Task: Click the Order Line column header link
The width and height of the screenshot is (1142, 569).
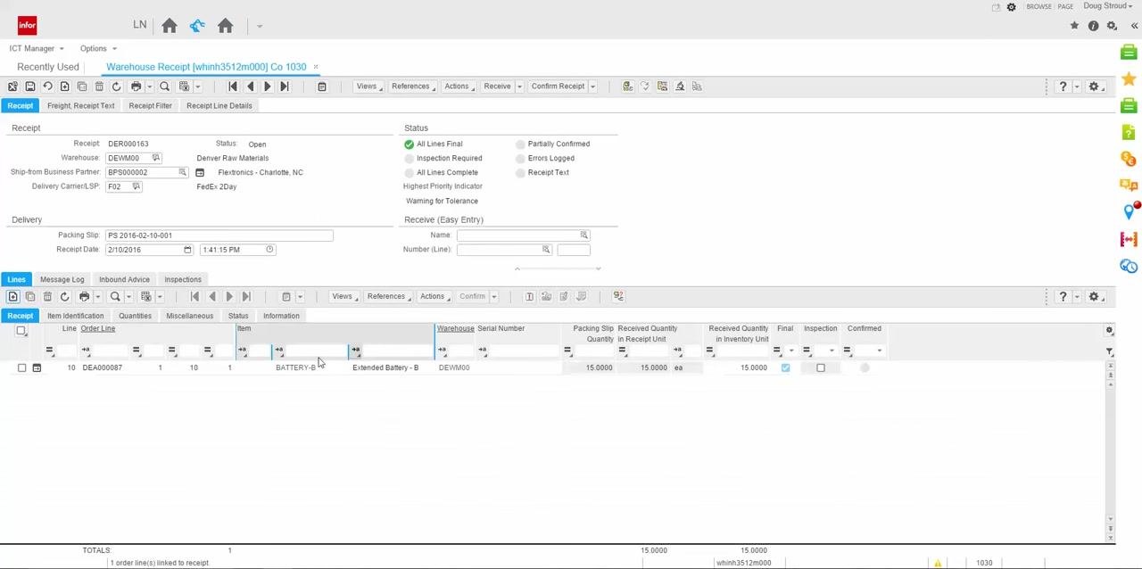Action: (x=98, y=328)
